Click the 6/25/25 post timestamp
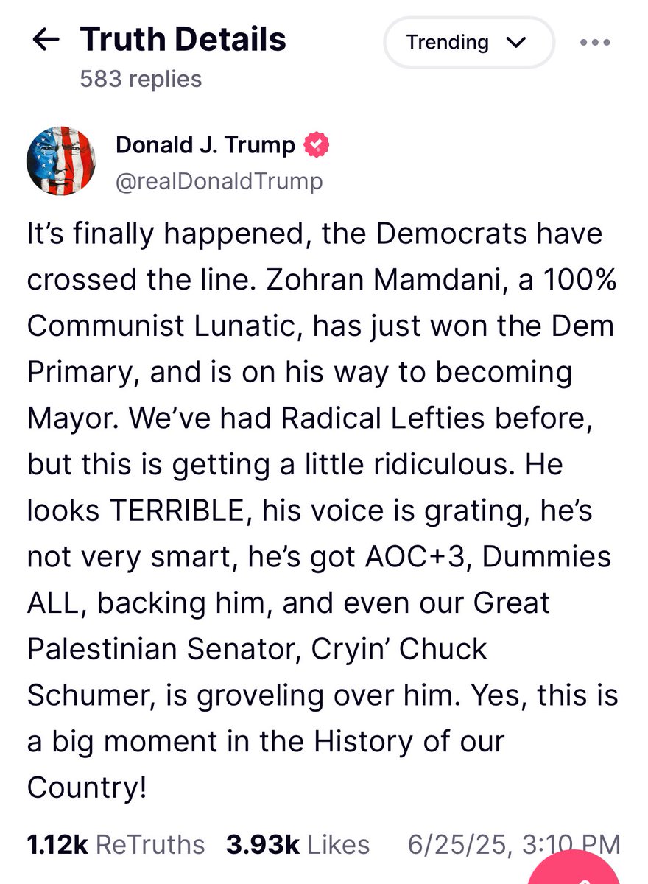This screenshot has height=884, width=648. [514, 845]
